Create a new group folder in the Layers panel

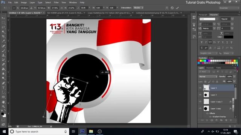click(221, 120)
